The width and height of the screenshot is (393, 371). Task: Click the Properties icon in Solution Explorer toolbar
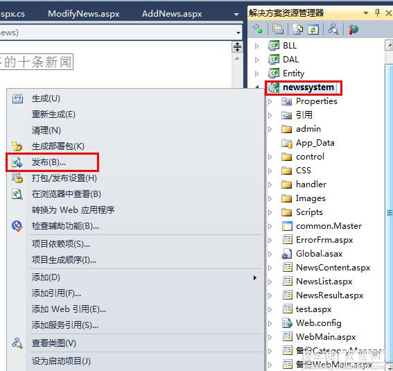[258, 29]
